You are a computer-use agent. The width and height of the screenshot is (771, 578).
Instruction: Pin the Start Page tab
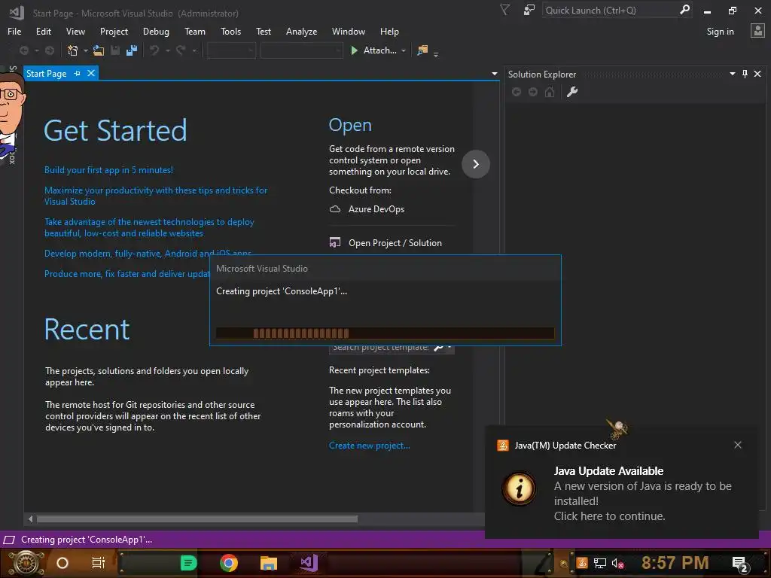[78, 73]
